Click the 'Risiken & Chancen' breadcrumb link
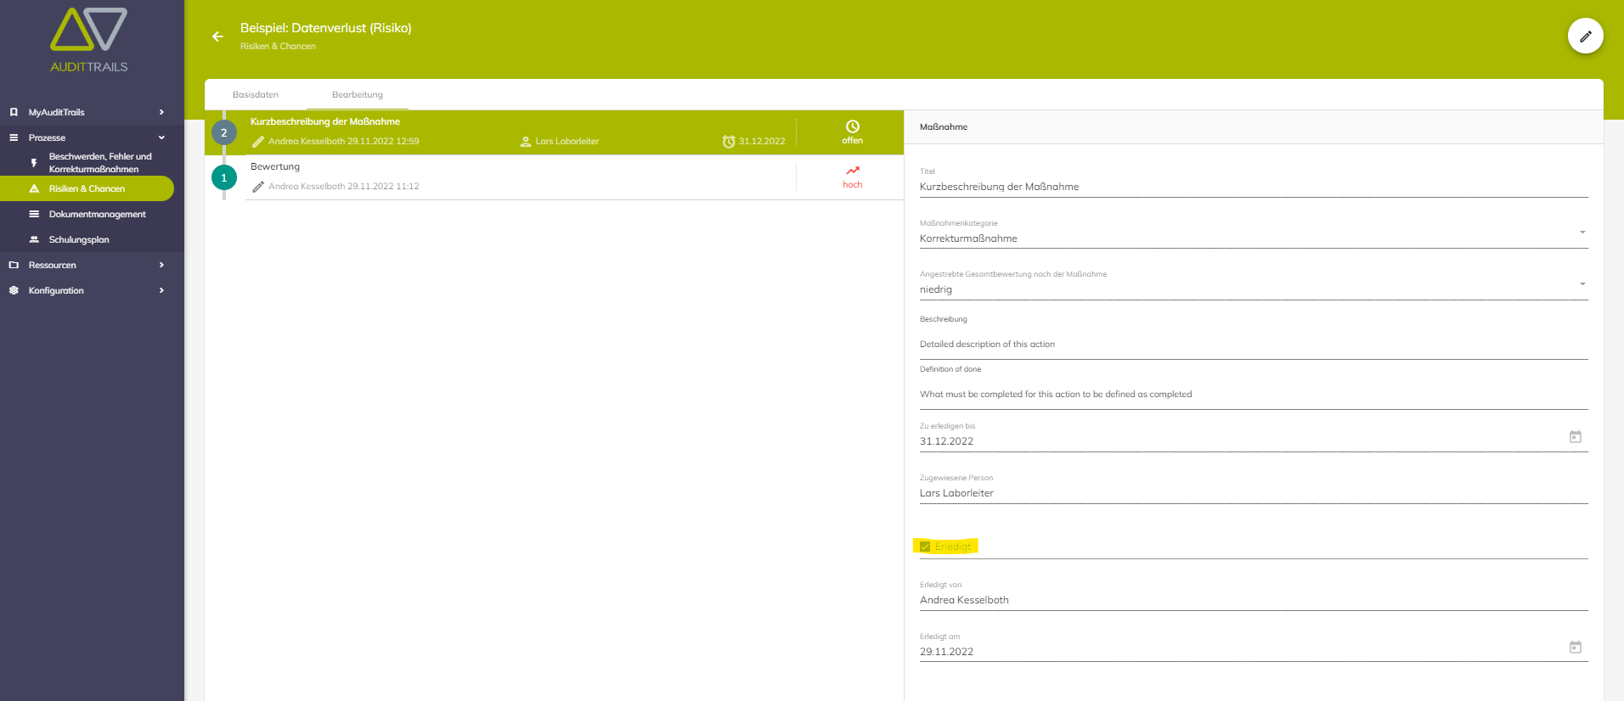This screenshot has width=1624, height=701. (x=278, y=47)
